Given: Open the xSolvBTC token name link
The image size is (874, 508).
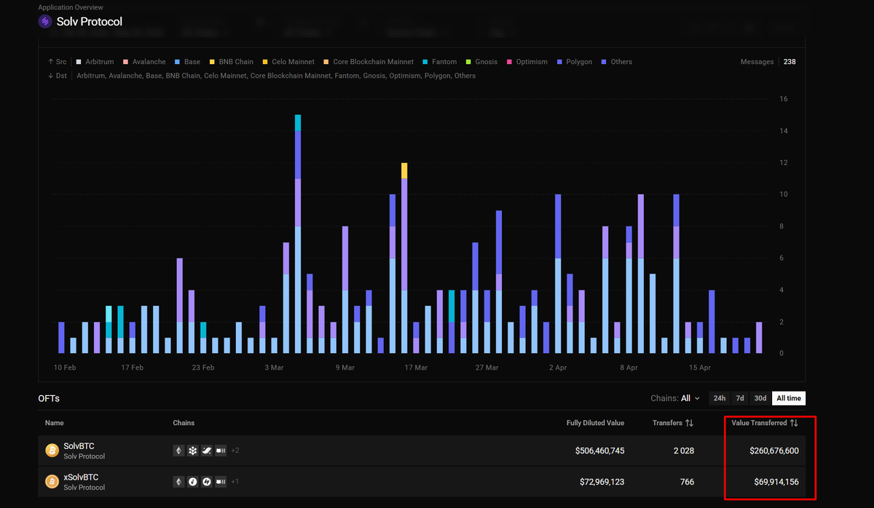Looking at the screenshot, I should point(81,477).
